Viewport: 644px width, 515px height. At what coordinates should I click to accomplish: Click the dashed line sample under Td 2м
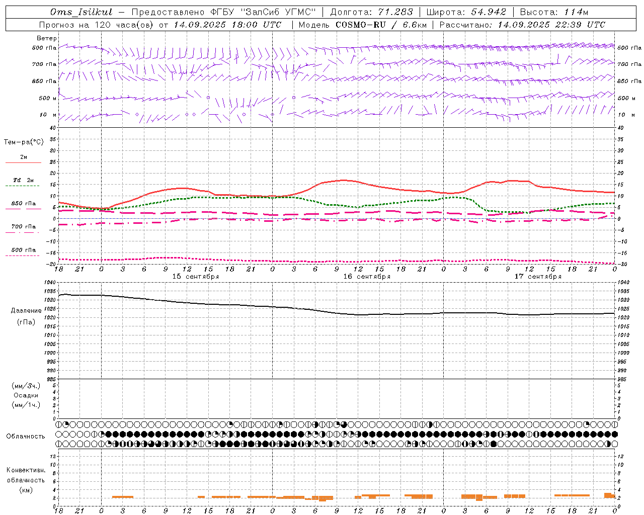23,186
